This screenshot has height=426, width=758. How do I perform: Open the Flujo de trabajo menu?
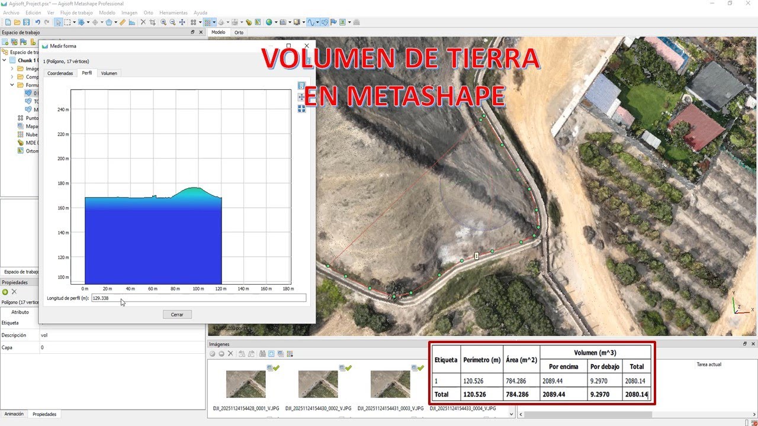76,12
